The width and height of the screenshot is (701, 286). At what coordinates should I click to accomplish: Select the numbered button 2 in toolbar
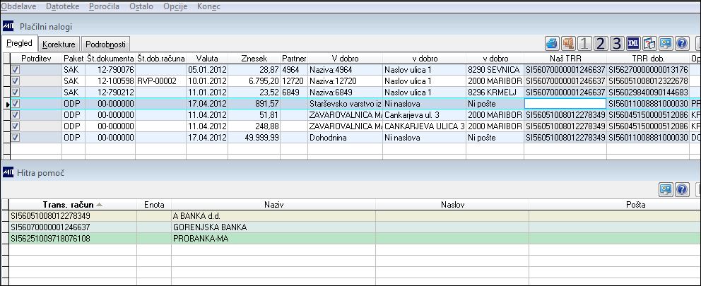point(601,43)
